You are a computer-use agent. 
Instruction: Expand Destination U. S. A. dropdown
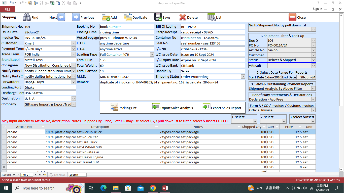(74, 99)
